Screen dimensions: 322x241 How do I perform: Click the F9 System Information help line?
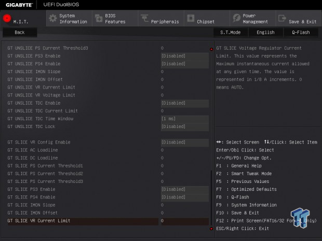(246, 205)
